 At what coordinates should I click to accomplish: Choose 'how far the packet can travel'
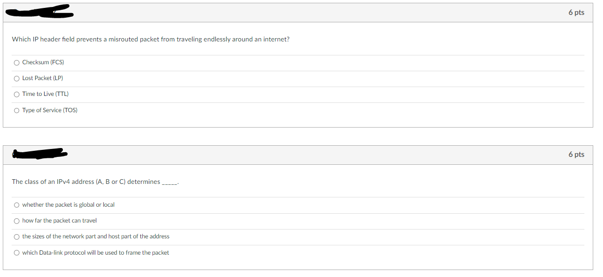click(x=17, y=221)
